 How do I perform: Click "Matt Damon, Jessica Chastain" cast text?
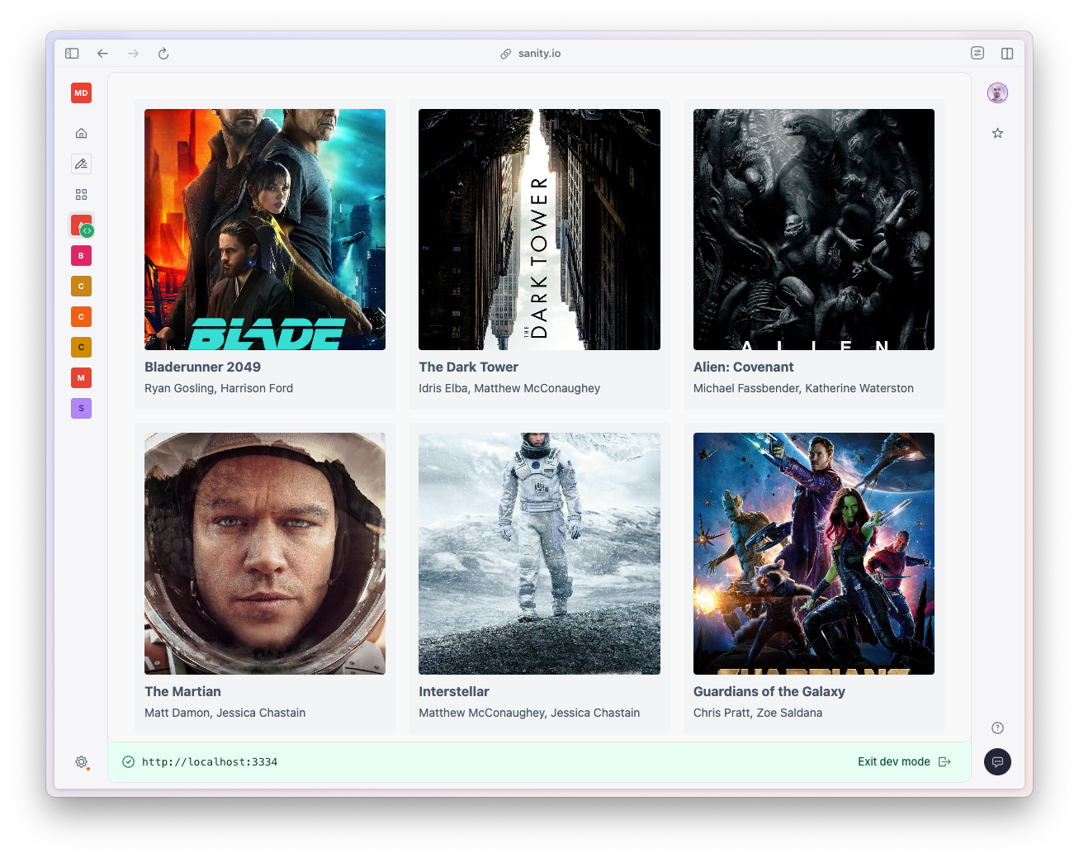click(225, 713)
